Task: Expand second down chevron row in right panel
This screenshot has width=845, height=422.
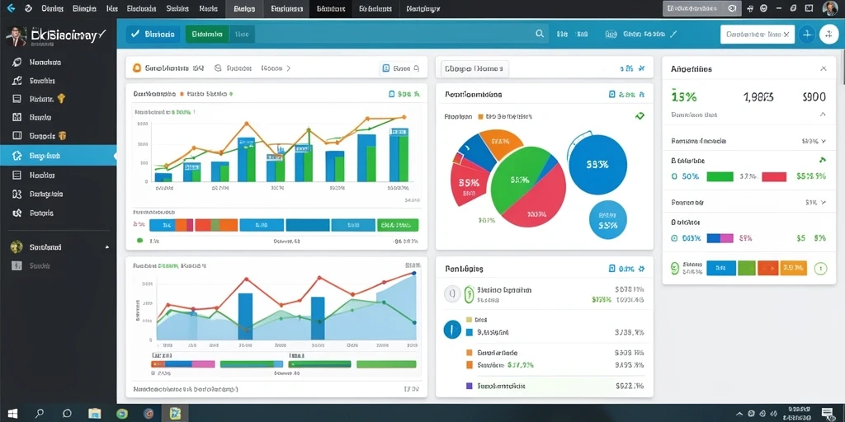Action: 823,203
